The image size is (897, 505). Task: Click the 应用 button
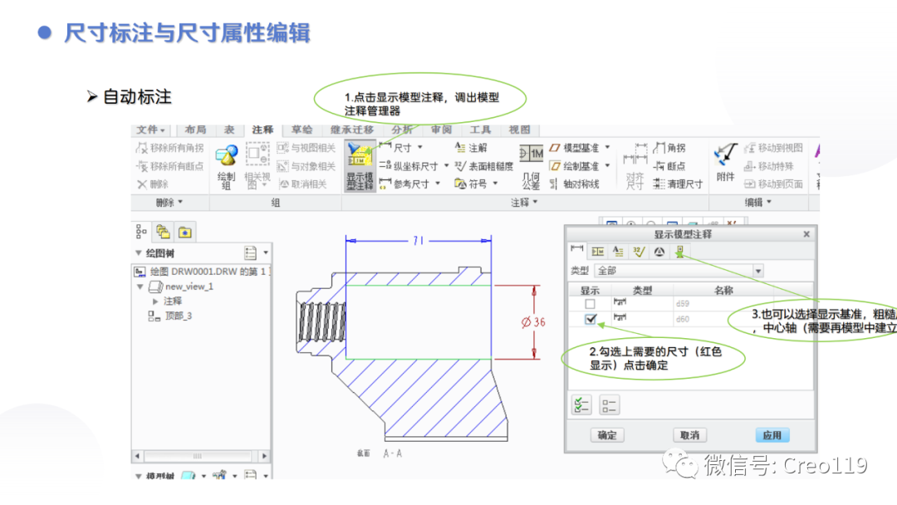[772, 435]
